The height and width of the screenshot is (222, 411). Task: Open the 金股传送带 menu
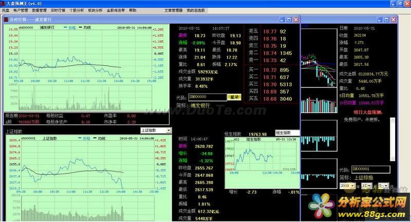116,10
